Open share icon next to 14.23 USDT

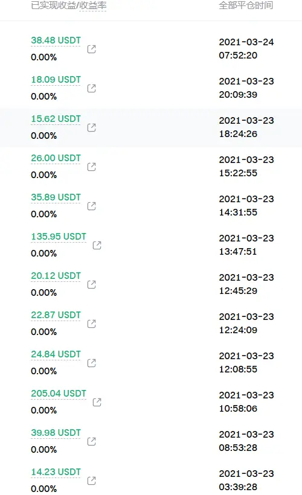coord(92,481)
